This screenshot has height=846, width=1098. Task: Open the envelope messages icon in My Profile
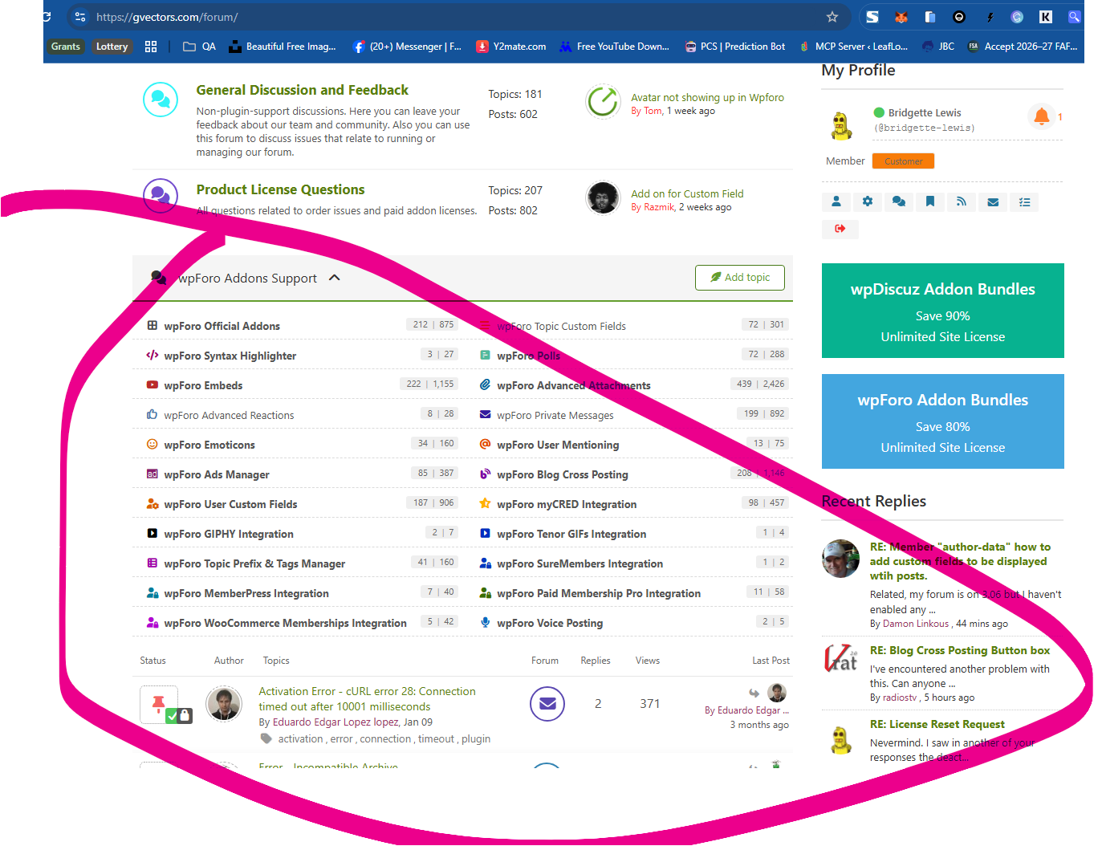pos(993,201)
